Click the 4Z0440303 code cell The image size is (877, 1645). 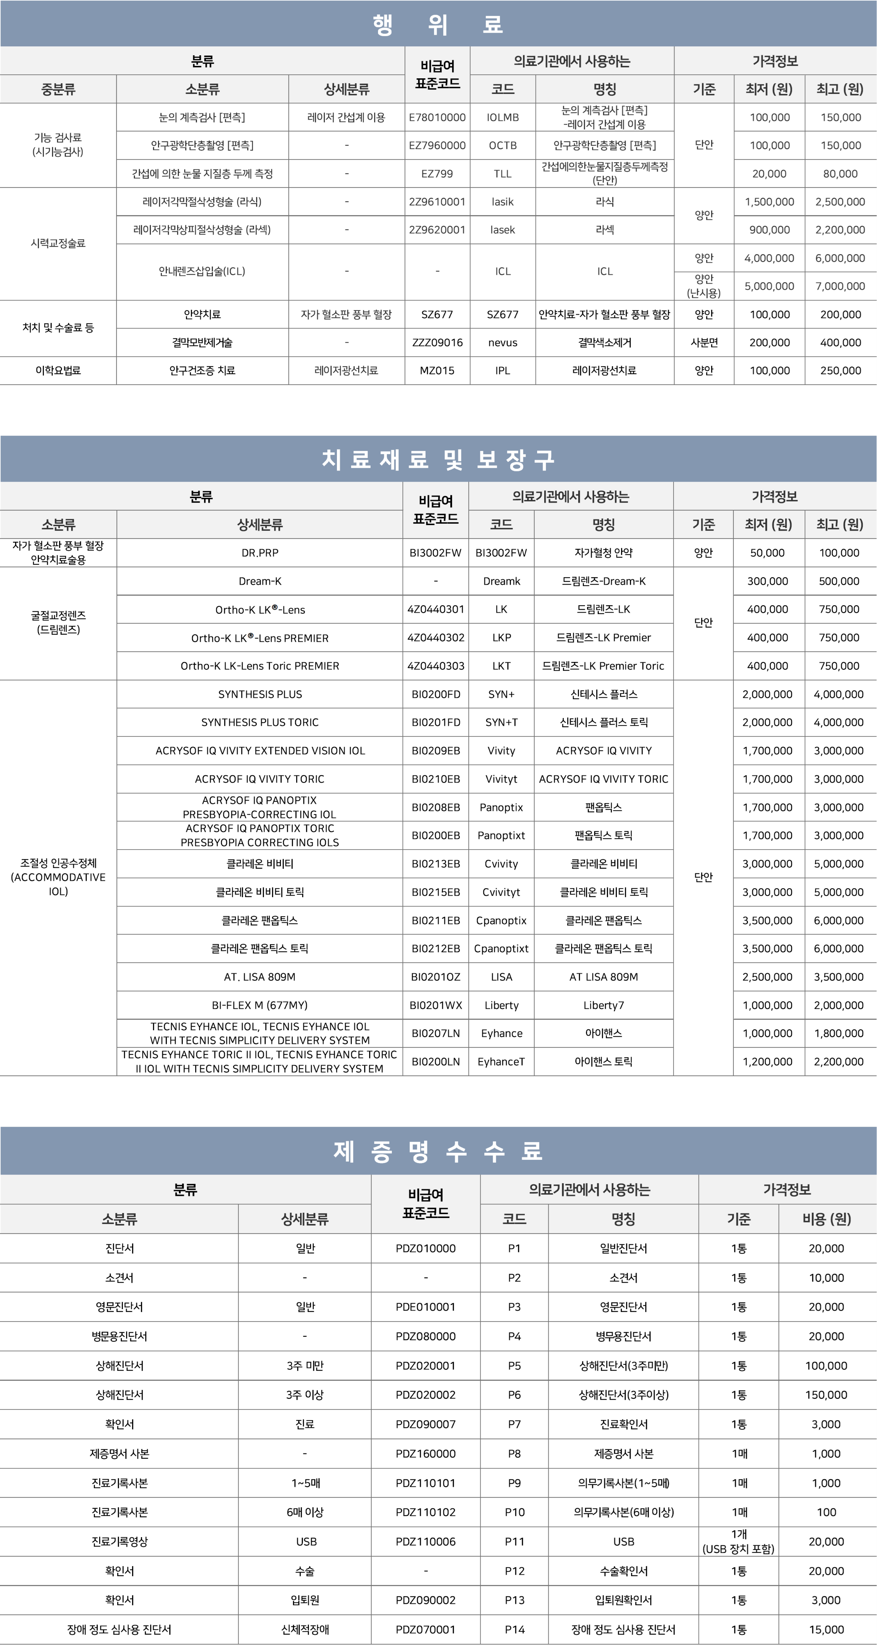pos(436,666)
